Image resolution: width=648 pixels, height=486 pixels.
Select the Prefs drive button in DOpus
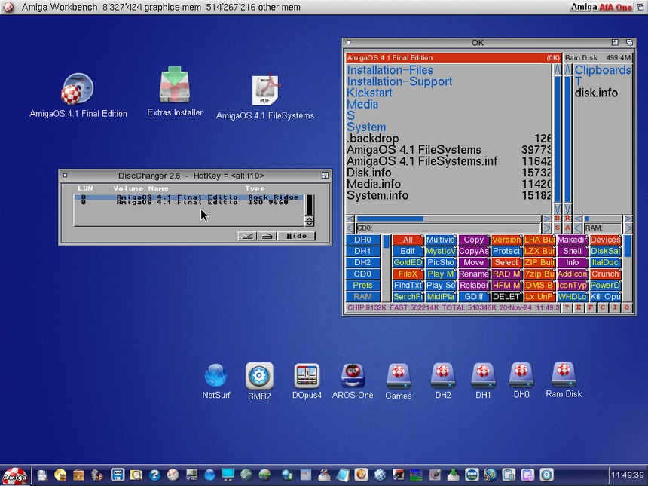[x=362, y=285]
